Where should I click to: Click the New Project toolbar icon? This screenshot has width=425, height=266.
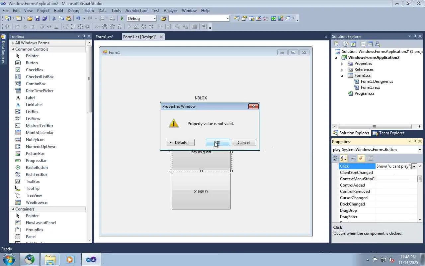[x=8, y=19]
